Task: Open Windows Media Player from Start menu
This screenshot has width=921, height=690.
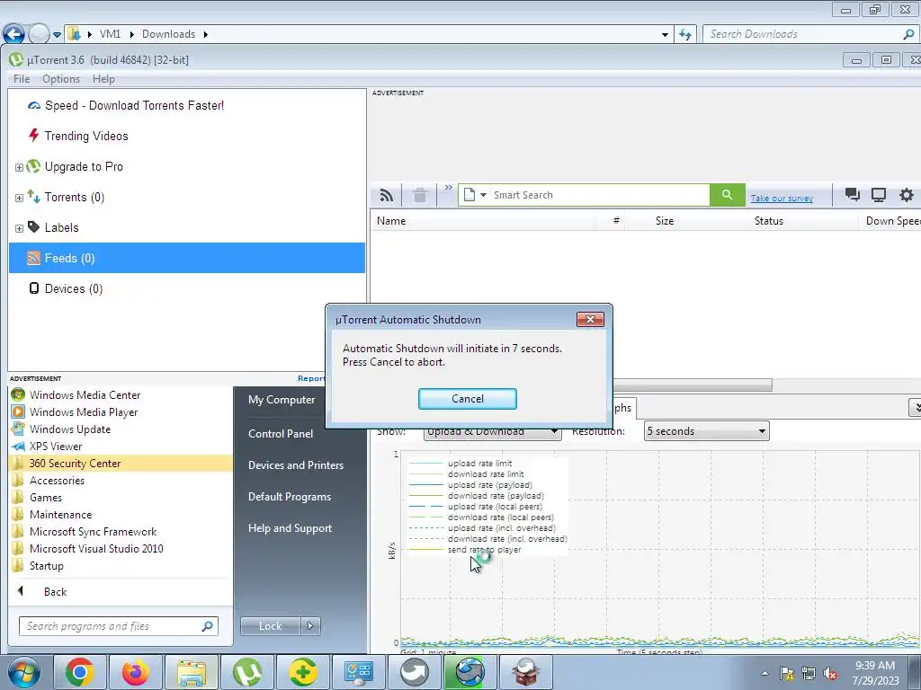Action: pyautogui.click(x=84, y=412)
